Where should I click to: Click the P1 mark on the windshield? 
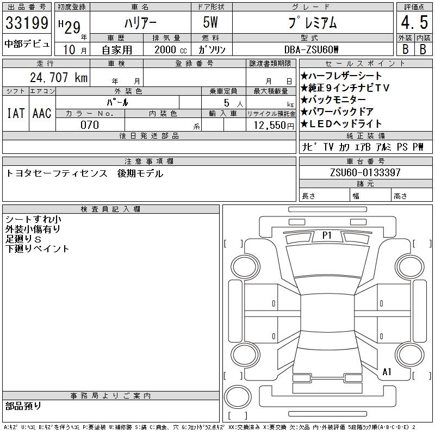click(327, 235)
